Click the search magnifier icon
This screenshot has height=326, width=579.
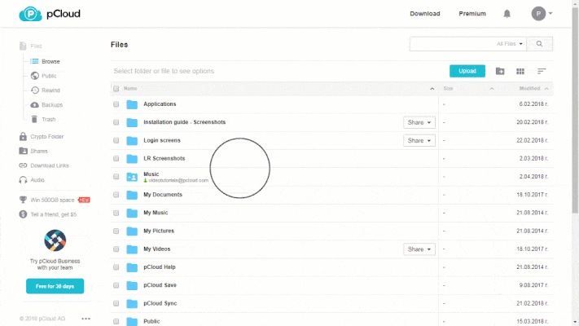pyautogui.click(x=539, y=44)
